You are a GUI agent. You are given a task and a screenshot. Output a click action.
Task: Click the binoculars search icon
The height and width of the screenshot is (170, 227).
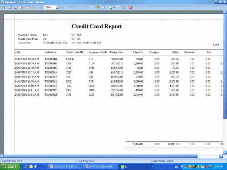coord(3,7)
